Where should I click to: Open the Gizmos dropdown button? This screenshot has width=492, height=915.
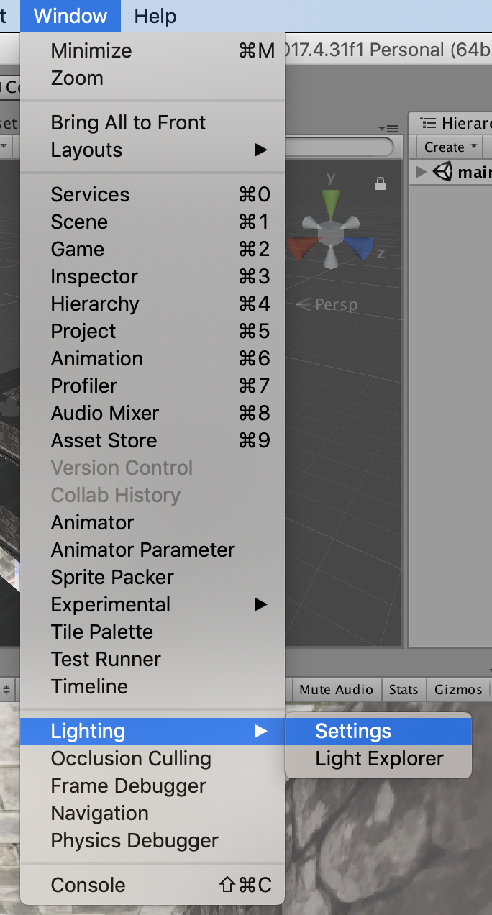458,689
